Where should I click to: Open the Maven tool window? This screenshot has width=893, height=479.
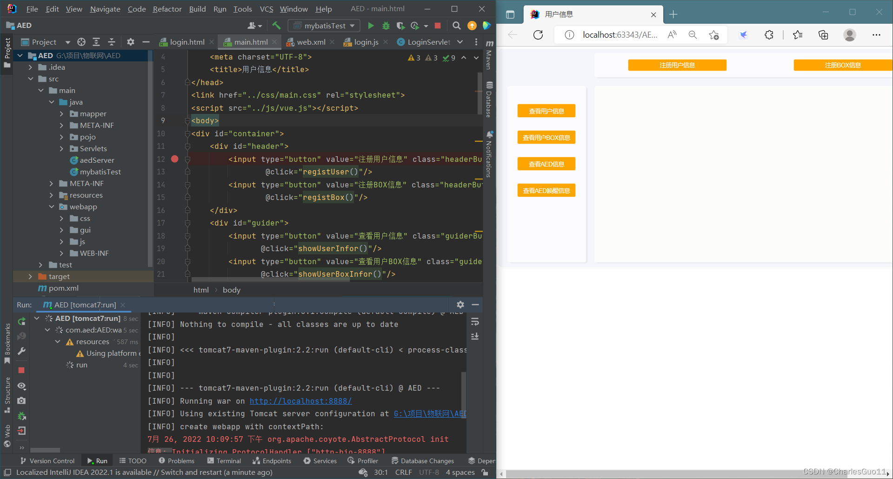(489, 54)
